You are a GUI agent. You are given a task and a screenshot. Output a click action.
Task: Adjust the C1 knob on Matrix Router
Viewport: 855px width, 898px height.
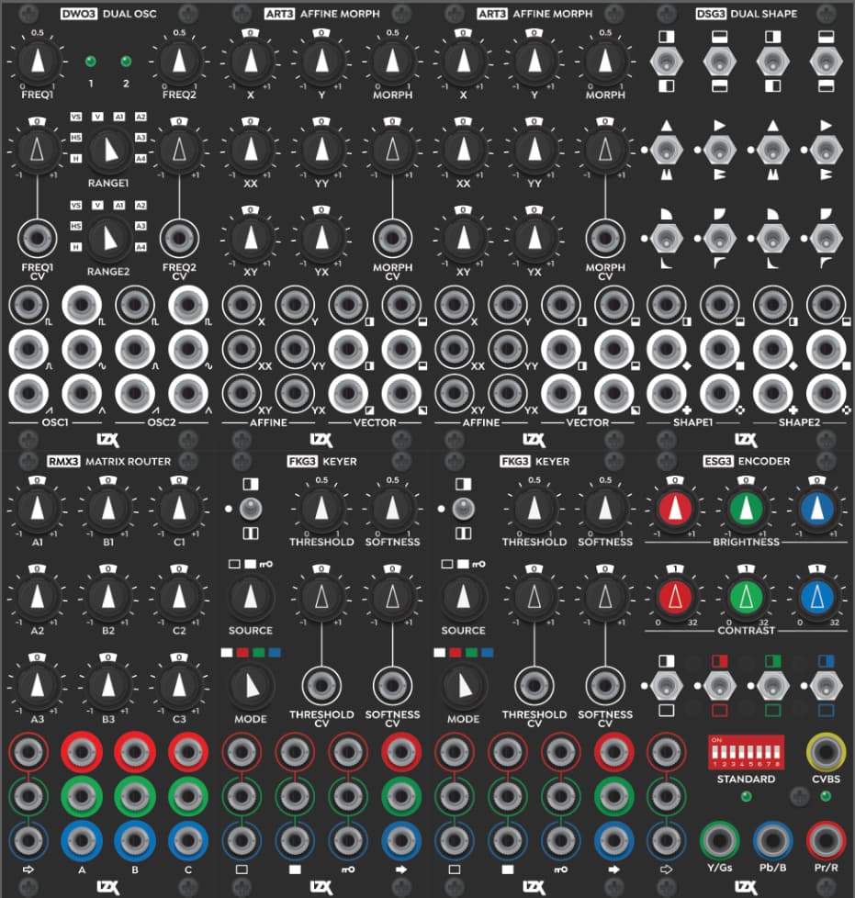point(179,509)
